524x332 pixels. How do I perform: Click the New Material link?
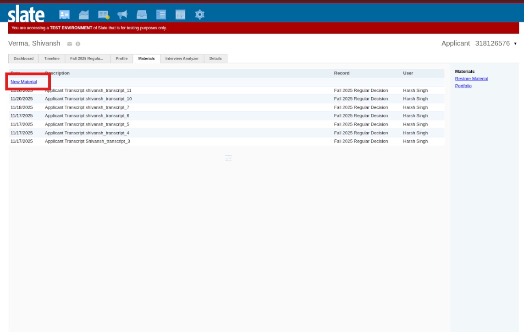[24, 82]
